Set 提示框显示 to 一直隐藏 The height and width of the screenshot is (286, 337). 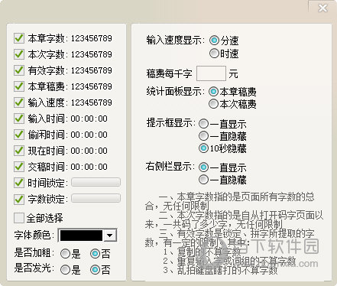(x=203, y=136)
